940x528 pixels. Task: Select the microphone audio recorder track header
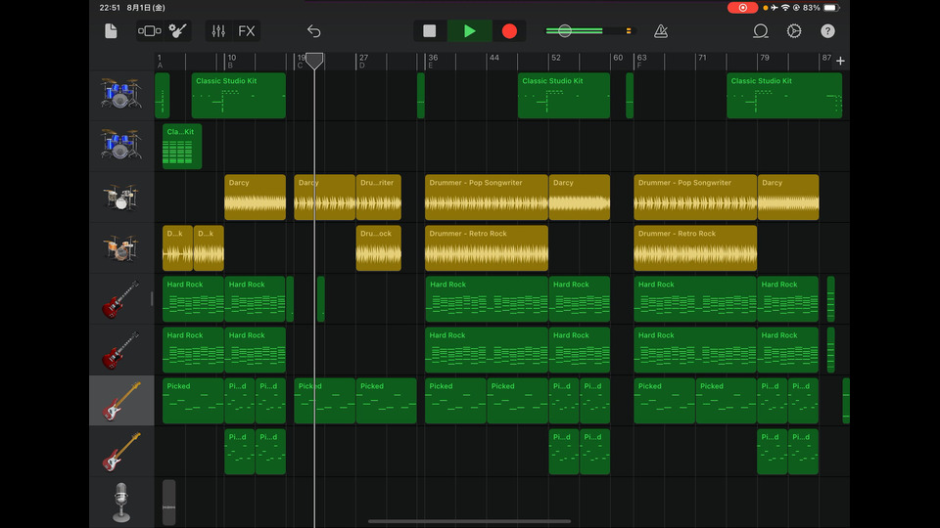pos(121,503)
